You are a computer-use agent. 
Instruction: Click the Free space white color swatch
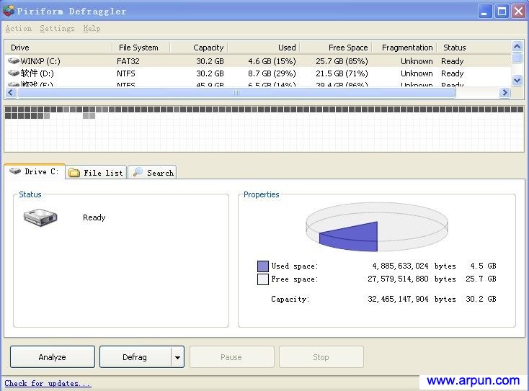coord(262,279)
